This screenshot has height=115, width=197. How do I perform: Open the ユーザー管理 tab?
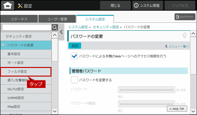[57, 19]
